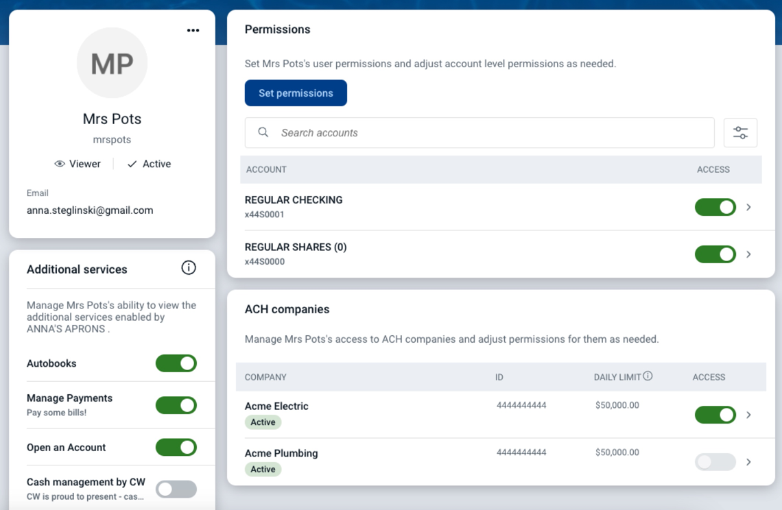Open the Regular Shares row chevron

point(748,254)
